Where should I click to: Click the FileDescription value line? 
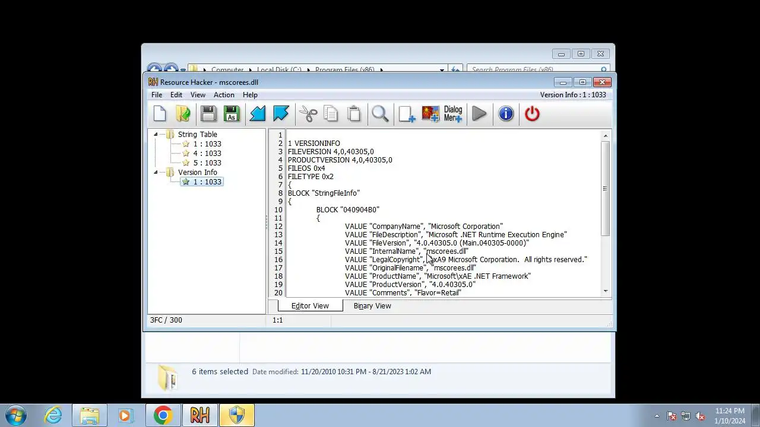[x=455, y=235]
